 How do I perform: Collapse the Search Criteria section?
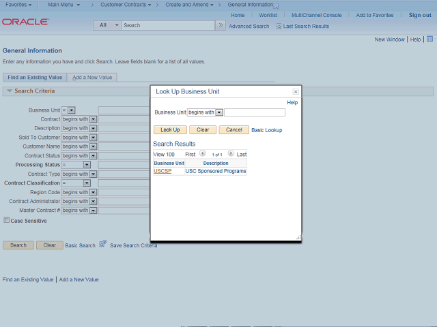point(9,91)
